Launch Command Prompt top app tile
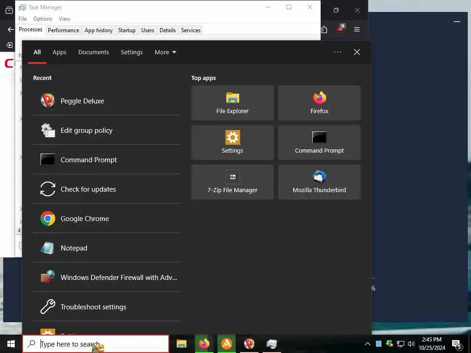Viewport: 471px width, 353px height. point(319,142)
